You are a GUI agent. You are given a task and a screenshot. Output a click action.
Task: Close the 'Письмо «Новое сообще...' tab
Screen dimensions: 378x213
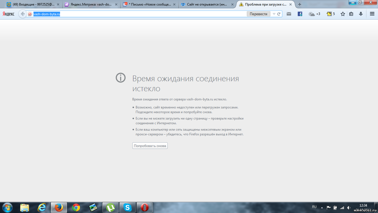pyautogui.click(x=174, y=4)
